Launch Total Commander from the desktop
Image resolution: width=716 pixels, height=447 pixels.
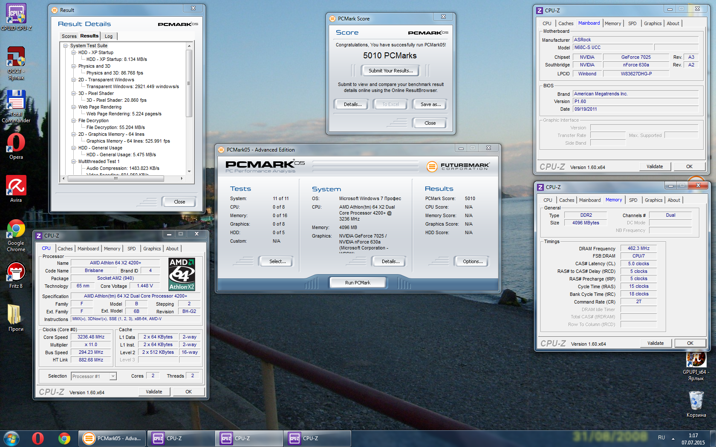click(x=16, y=106)
